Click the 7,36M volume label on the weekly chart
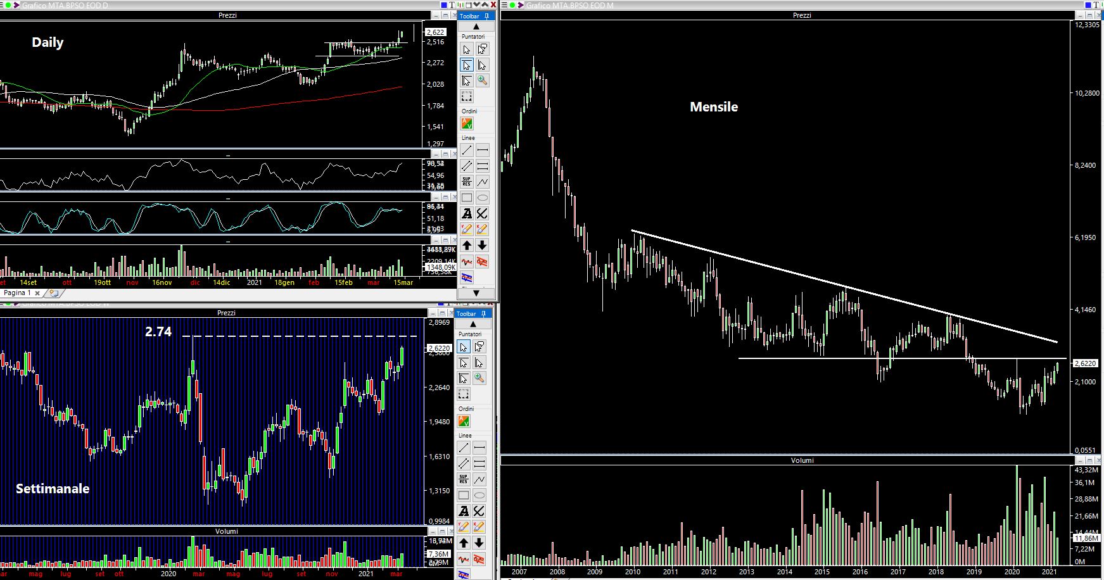This screenshot has height=580, width=1104. coord(438,554)
